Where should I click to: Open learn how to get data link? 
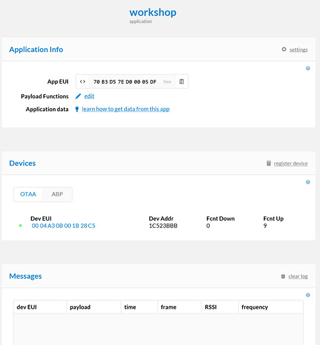(x=126, y=109)
